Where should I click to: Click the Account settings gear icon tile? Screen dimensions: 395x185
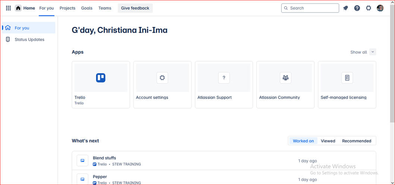tap(162, 78)
